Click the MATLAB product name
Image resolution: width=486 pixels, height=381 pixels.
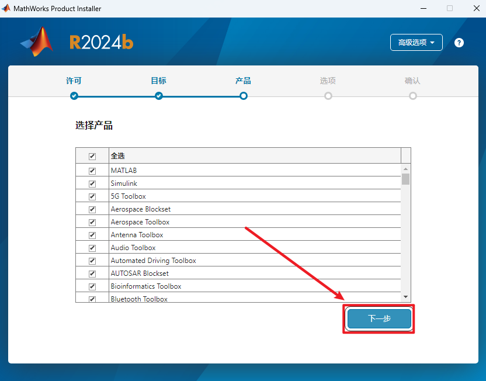(x=124, y=171)
